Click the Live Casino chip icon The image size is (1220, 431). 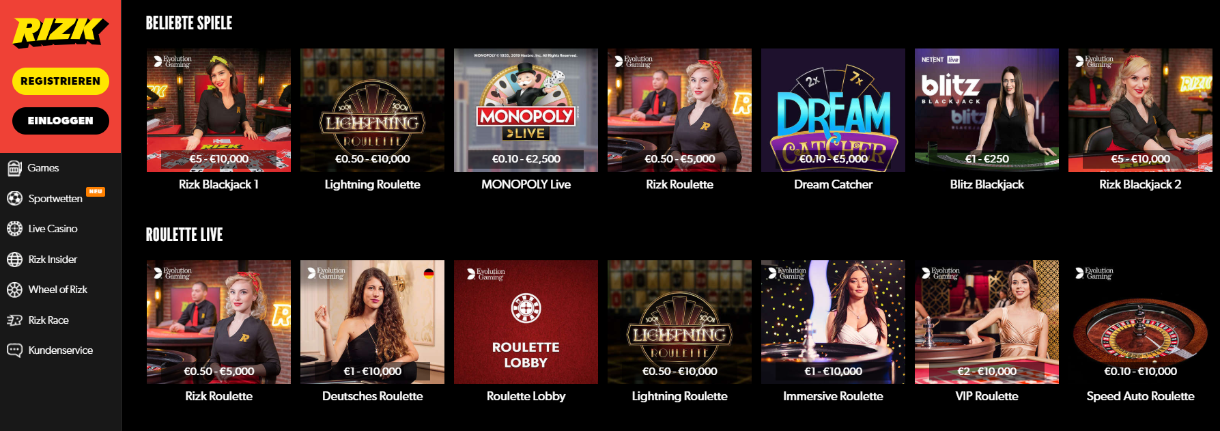pyautogui.click(x=14, y=229)
